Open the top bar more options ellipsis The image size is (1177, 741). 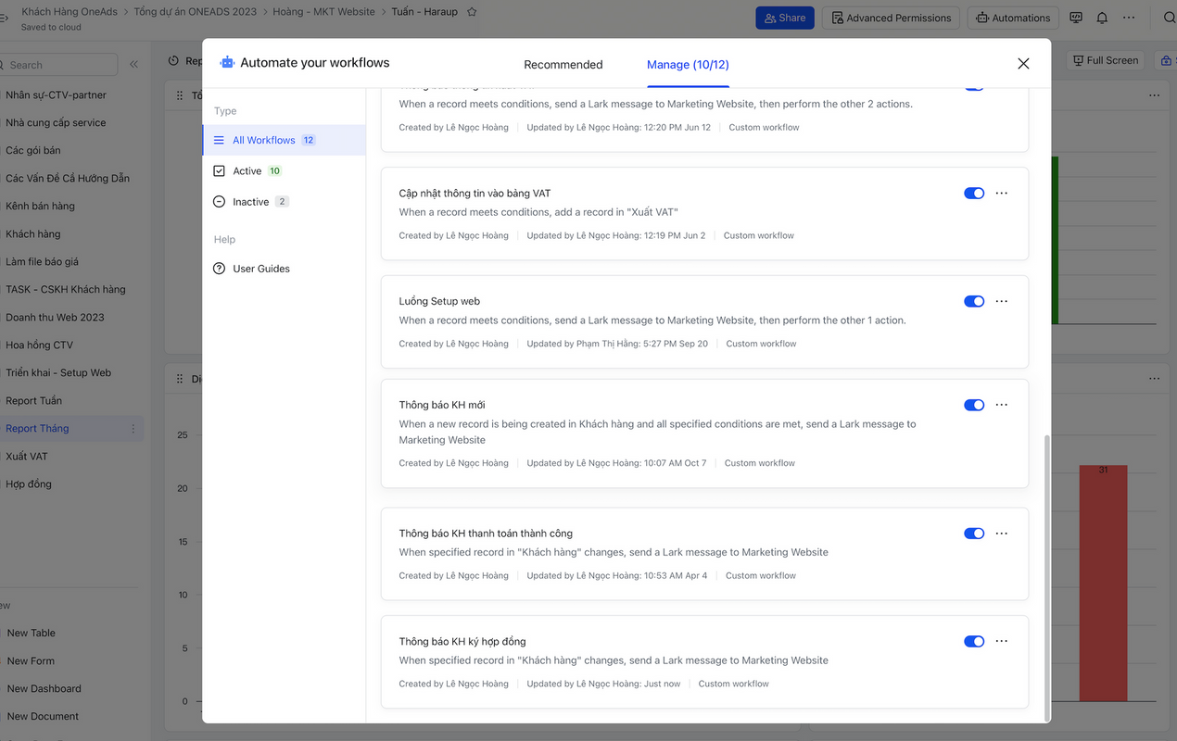click(1129, 18)
